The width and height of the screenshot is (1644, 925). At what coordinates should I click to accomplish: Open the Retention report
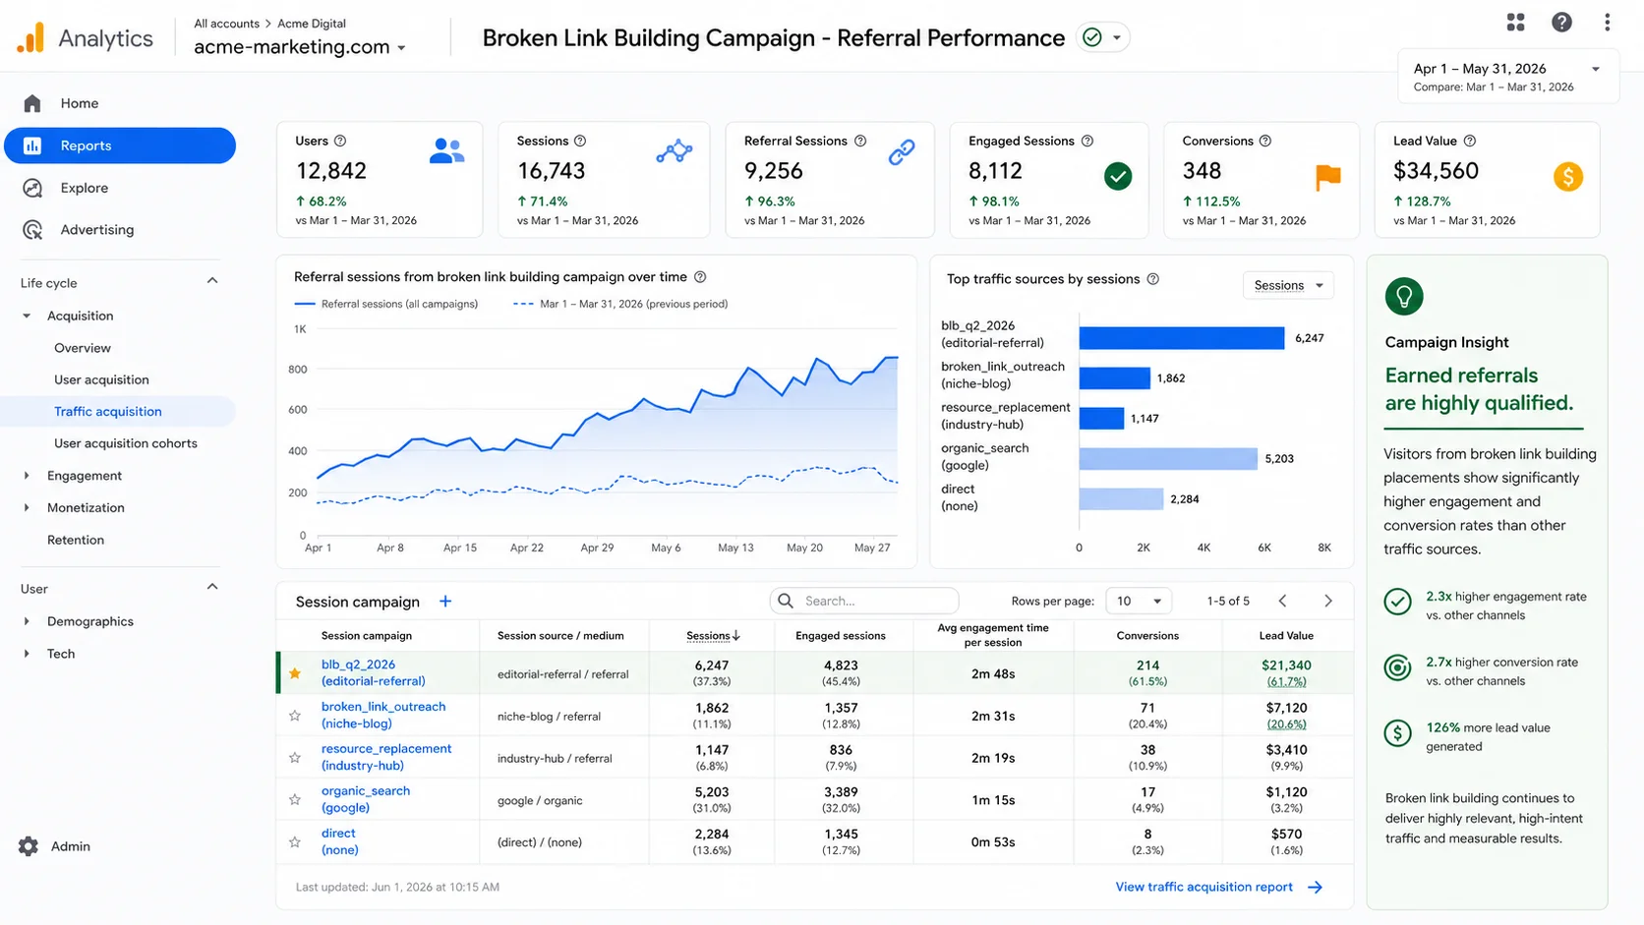point(76,540)
